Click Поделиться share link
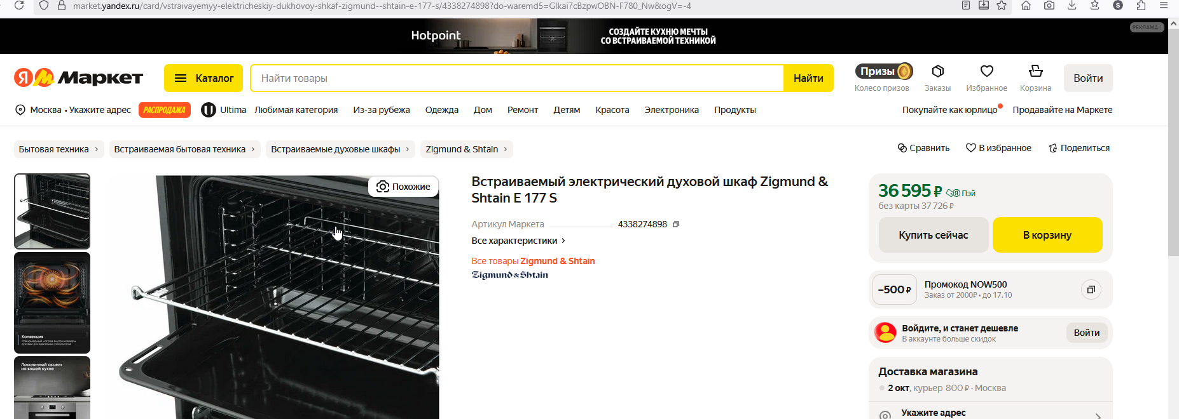Viewport: 1179px width, 419px height. coord(1079,148)
